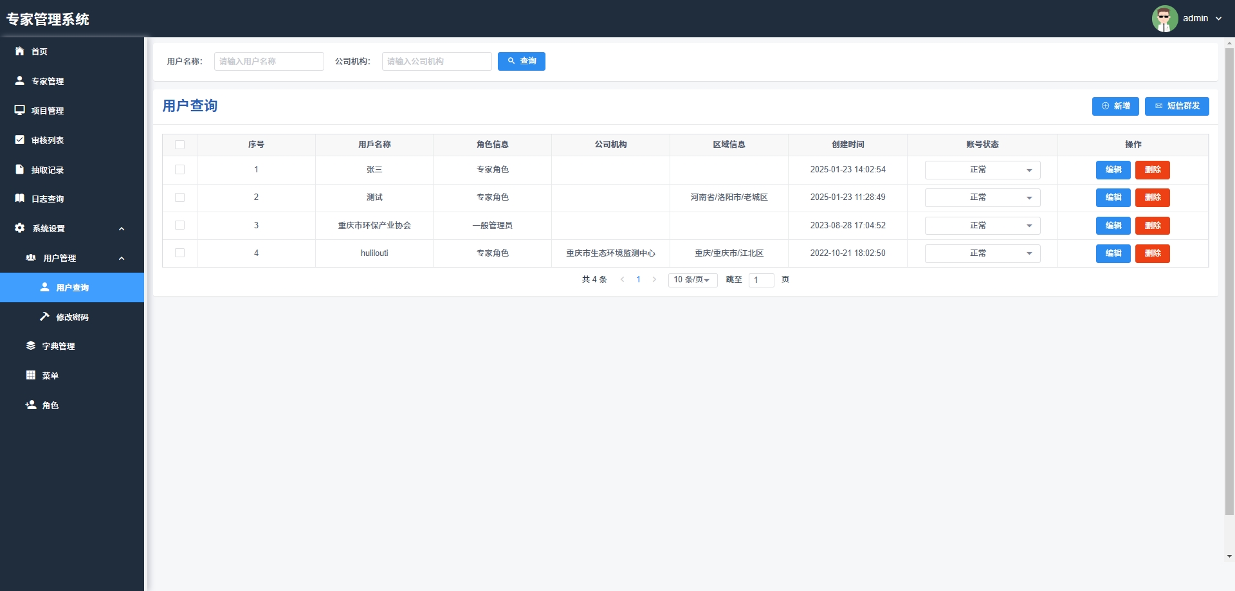Open 日志查询 in the sidebar
The image size is (1235, 591).
72,199
